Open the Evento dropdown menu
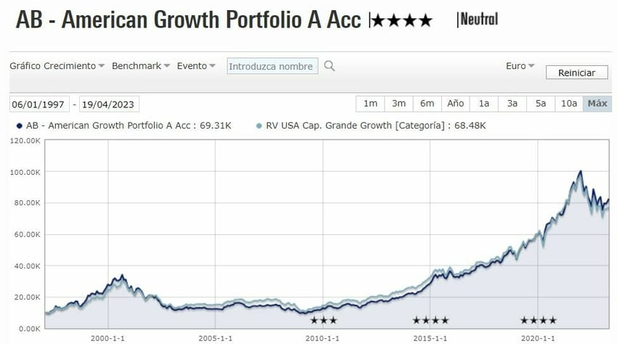617x344 pixels. [196, 66]
